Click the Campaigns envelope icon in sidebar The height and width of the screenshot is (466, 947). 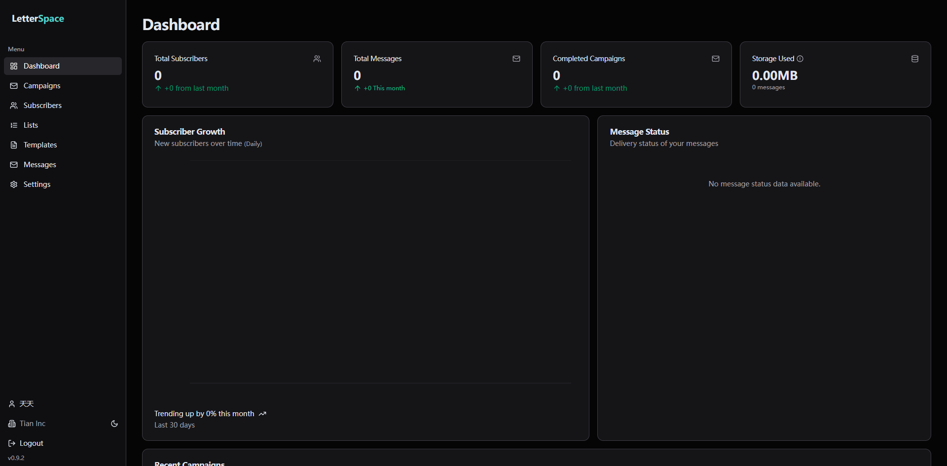[x=14, y=86]
